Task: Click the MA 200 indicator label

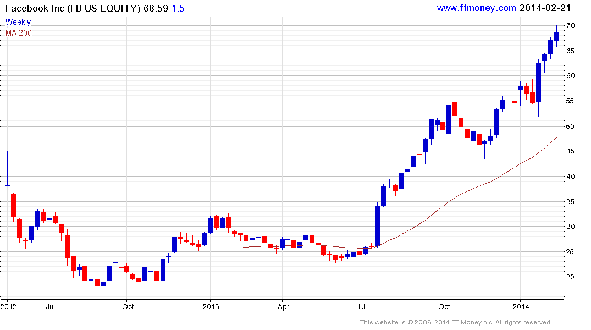Action: click(19, 33)
